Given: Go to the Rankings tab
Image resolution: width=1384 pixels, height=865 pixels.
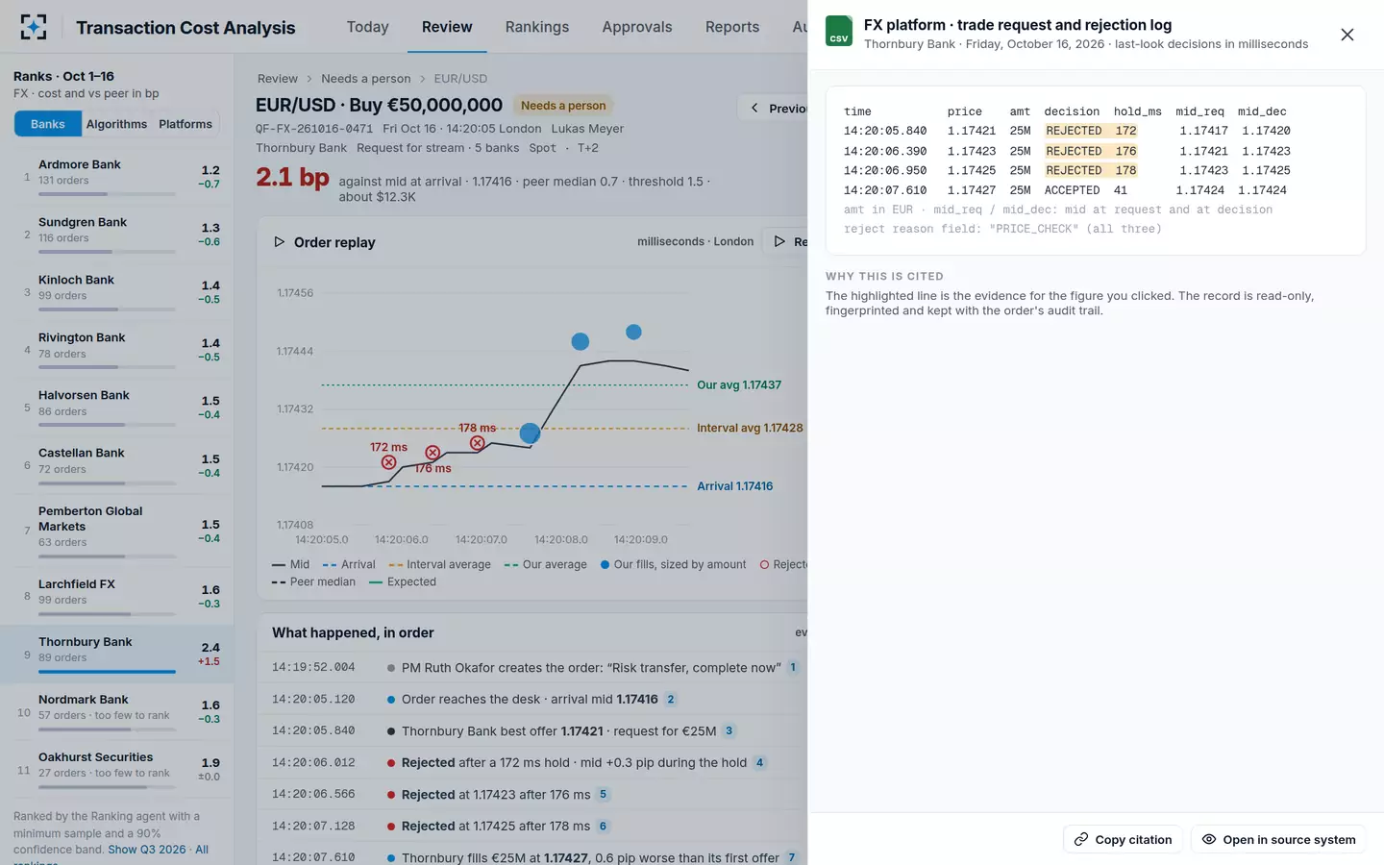Looking at the screenshot, I should point(537,27).
